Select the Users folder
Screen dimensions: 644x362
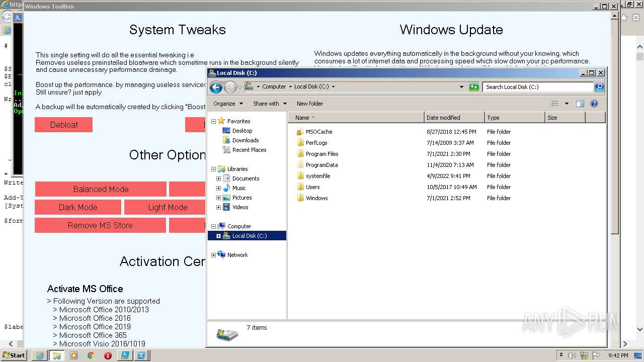click(x=312, y=187)
